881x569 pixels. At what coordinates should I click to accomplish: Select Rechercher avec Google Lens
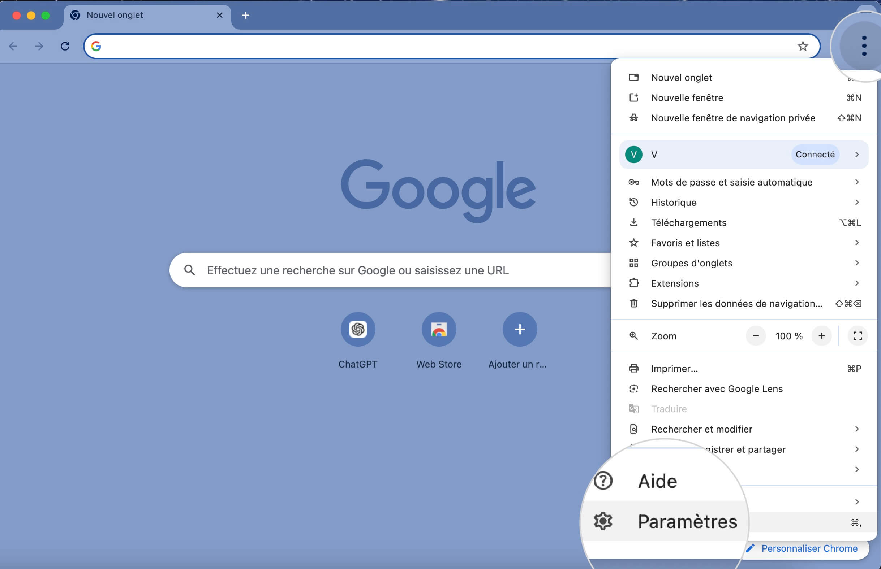(744, 389)
